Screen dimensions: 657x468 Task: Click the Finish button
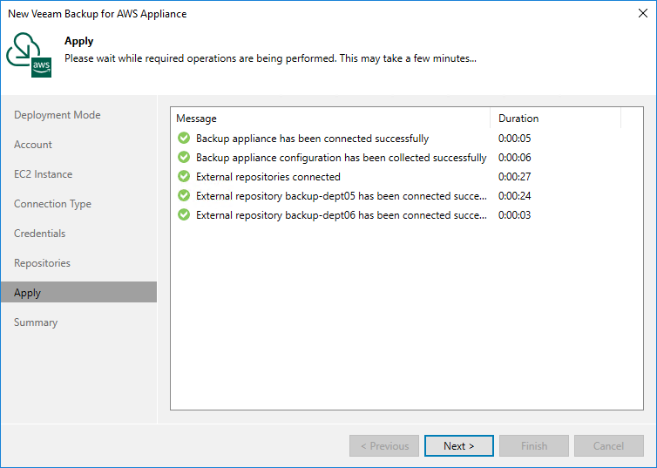point(534,446)
